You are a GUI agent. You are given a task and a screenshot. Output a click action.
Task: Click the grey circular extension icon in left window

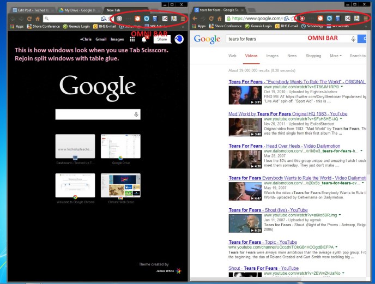119,19
